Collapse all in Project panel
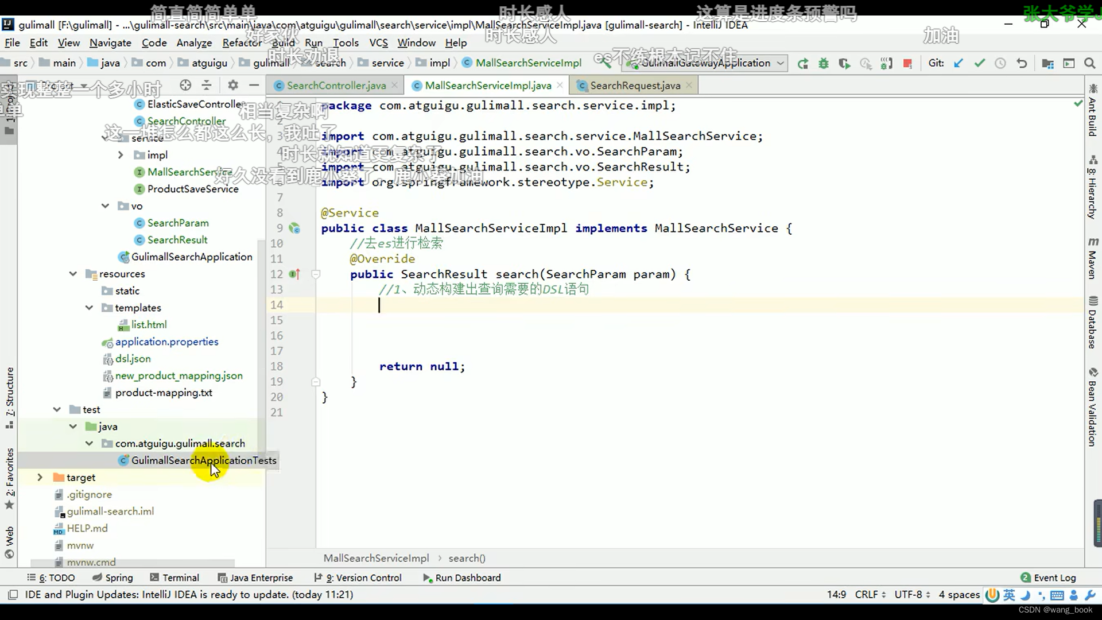The width and height of the screenshot is (1102, 620). click(x=207, y=86)
